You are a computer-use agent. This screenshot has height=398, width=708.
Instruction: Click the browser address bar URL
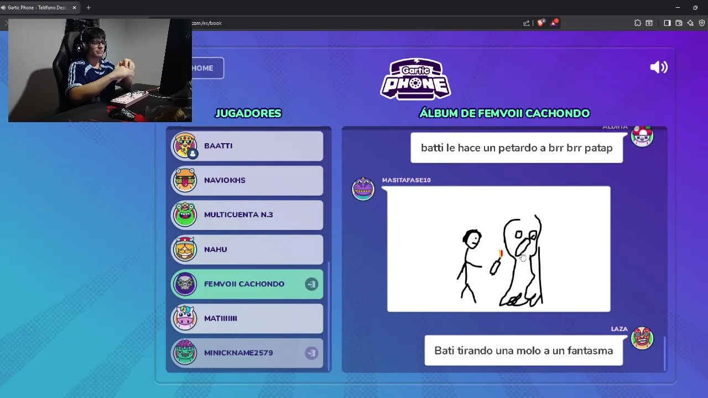(x=206, y=23)
